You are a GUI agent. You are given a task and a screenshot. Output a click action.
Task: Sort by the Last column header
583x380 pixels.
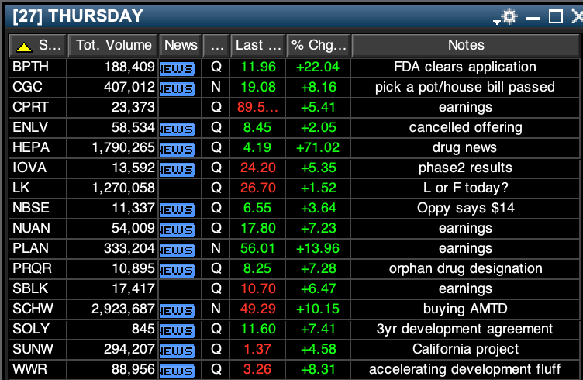257,45
